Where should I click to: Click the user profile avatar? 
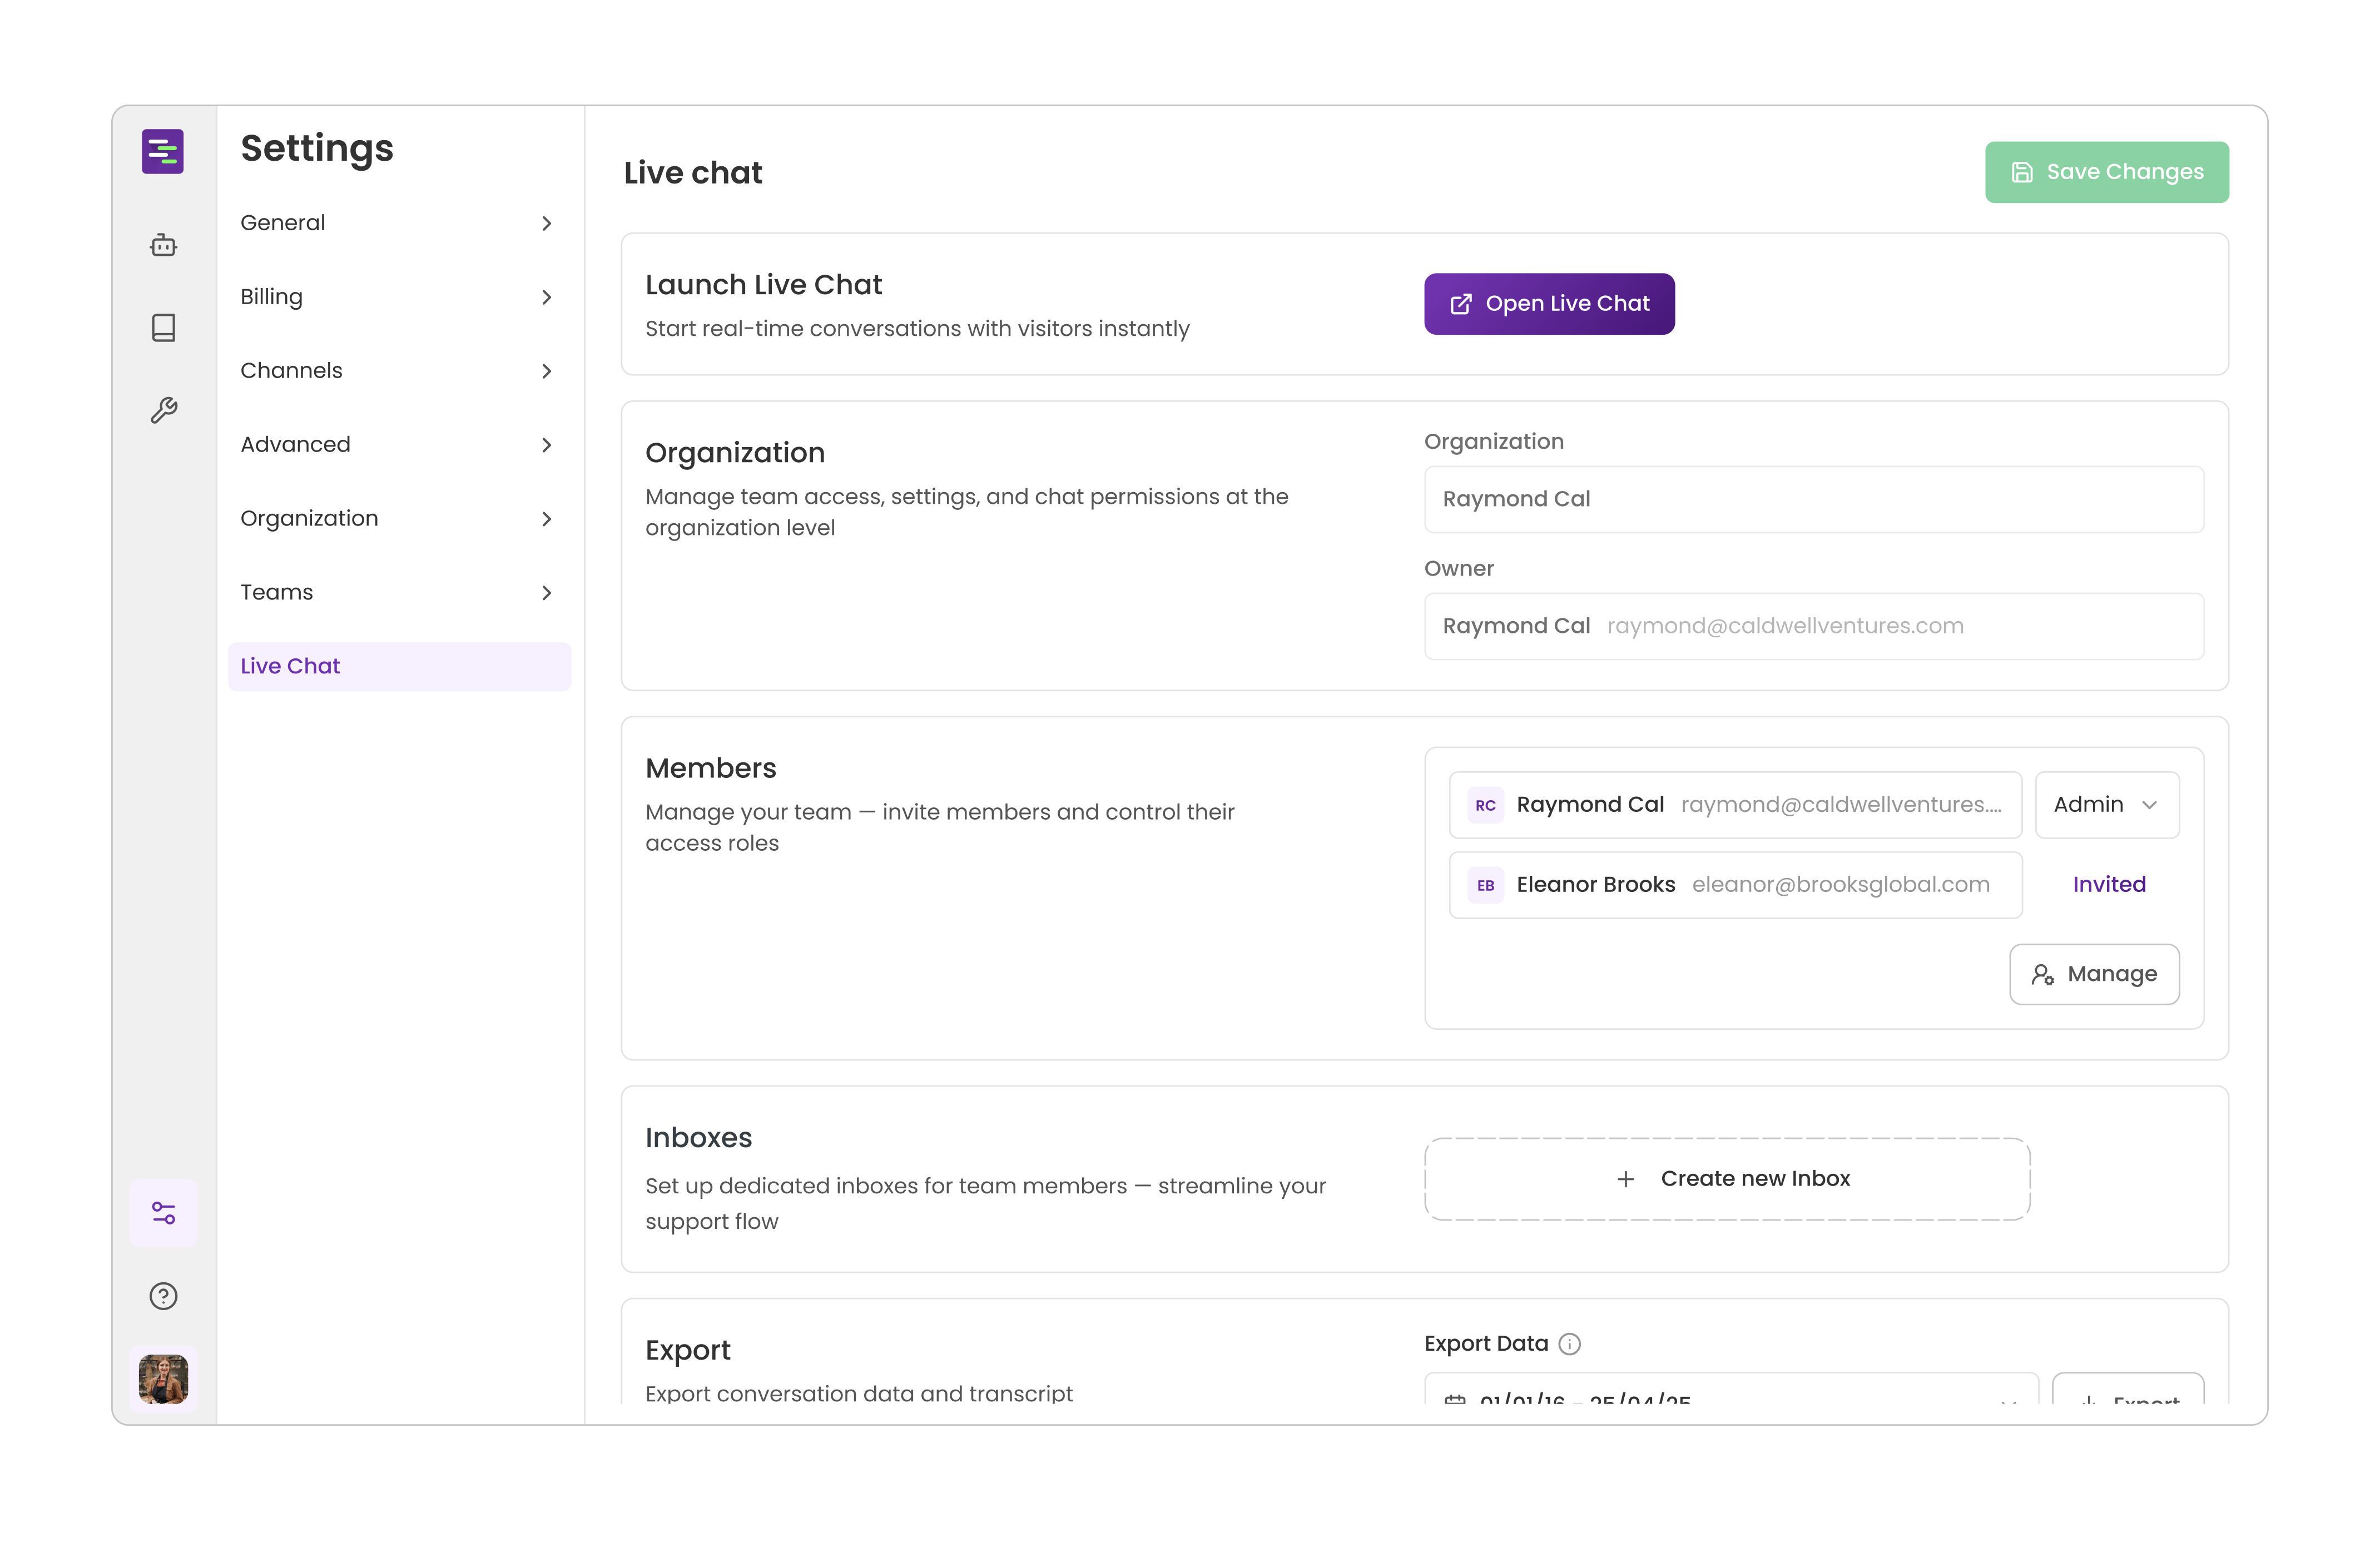point(164,1379)
